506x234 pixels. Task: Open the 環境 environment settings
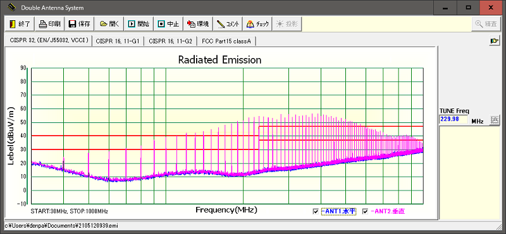[198, 24]
